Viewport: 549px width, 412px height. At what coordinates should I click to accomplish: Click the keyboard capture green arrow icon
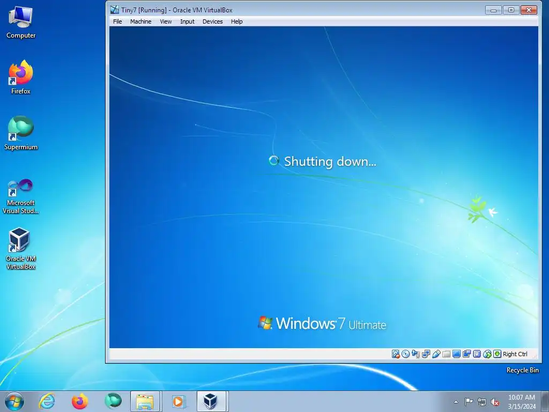point(497,354)
